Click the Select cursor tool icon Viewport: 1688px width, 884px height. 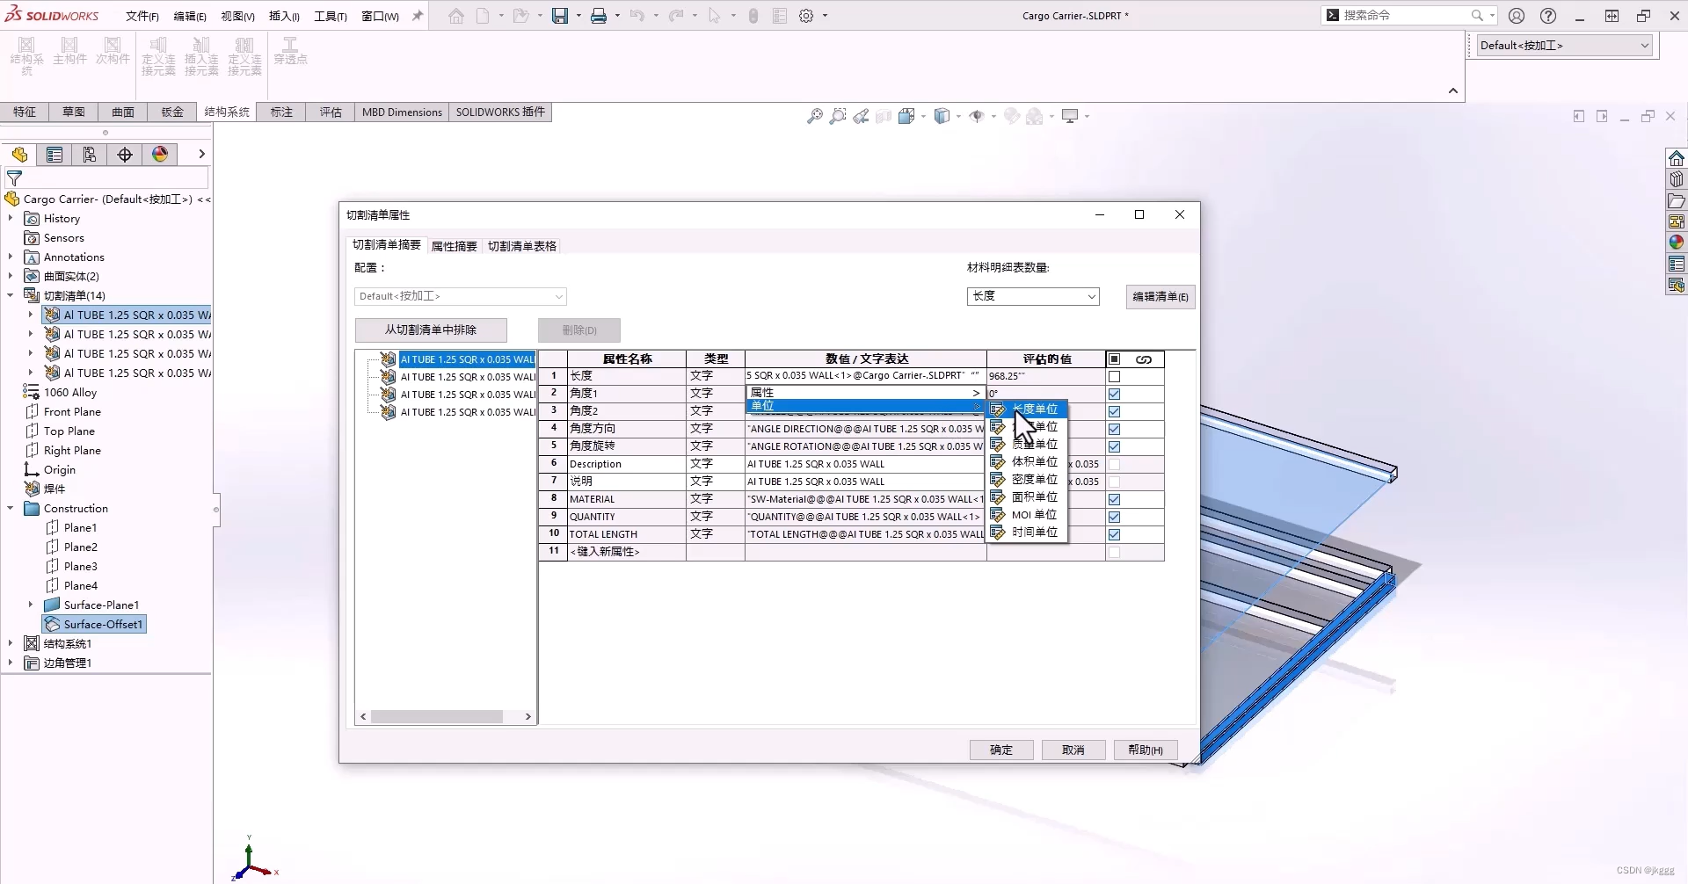click(714, 16)
